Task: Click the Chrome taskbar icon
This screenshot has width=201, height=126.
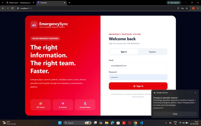Action: pos(135,123)
